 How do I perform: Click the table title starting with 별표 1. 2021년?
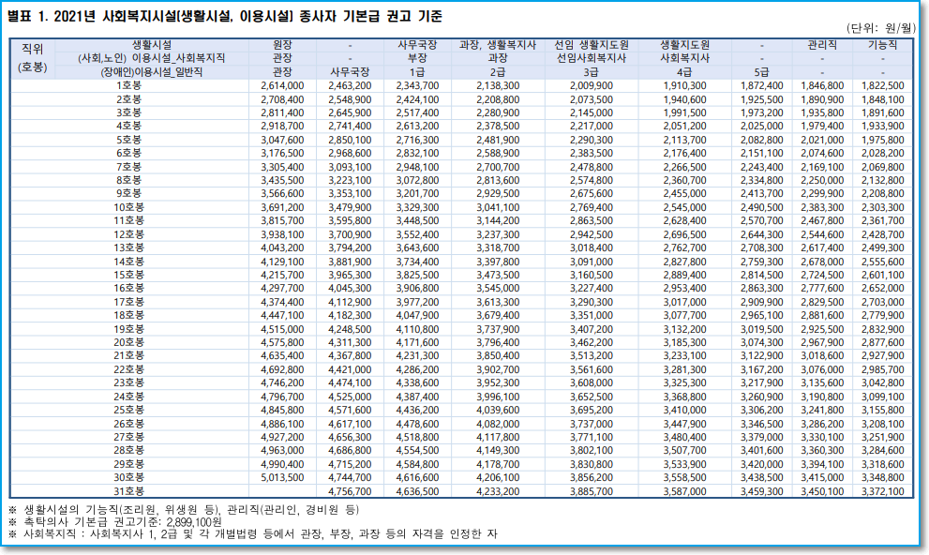225,16
